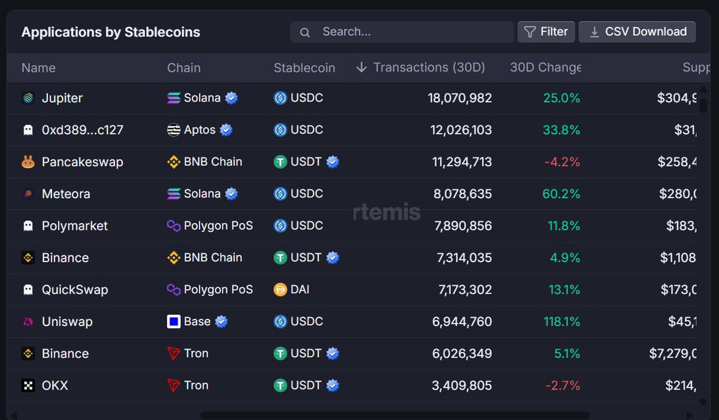This screenshot has width=719, height=420.
Task: Click Polygon PoS icon in Polymarket row
Action: (x=174, y=226)
